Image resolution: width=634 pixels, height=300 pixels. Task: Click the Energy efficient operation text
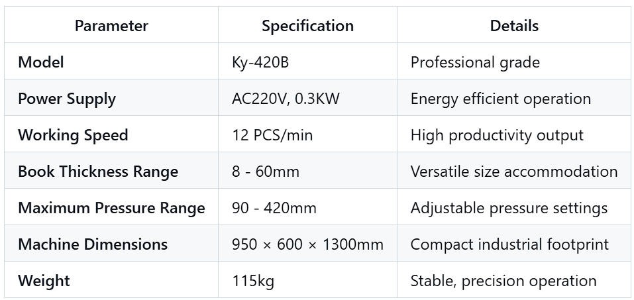(500, 99)
